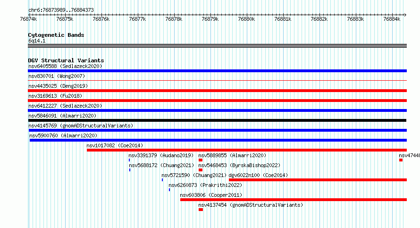Screen dimensions: 420x228
Task: Click small red block under nsv5889855
Action: click(x=201, y=160)
